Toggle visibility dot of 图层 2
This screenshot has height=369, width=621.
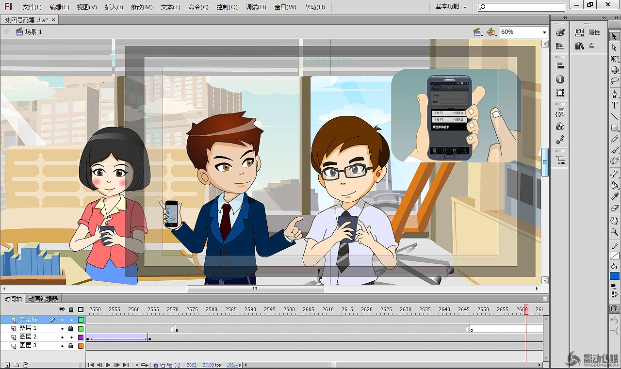(62, 337)
